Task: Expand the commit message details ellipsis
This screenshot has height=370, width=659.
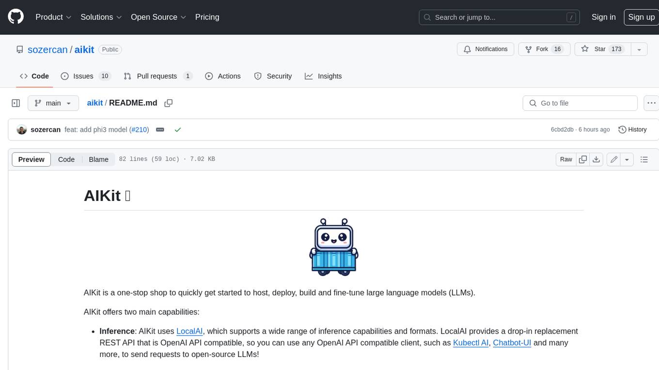Action: point(160,130)
